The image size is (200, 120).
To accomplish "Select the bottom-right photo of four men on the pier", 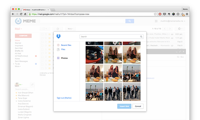I will 132,92.
